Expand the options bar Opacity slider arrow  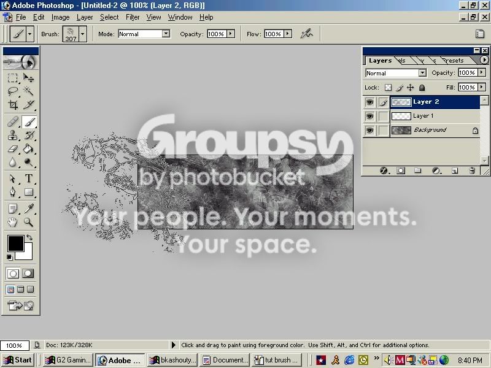(231, 34)
